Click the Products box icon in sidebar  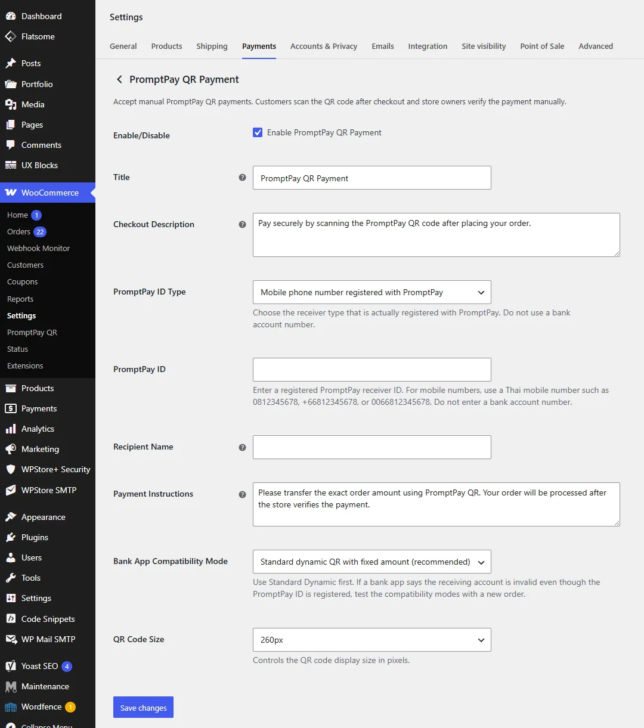coord(11,388)
